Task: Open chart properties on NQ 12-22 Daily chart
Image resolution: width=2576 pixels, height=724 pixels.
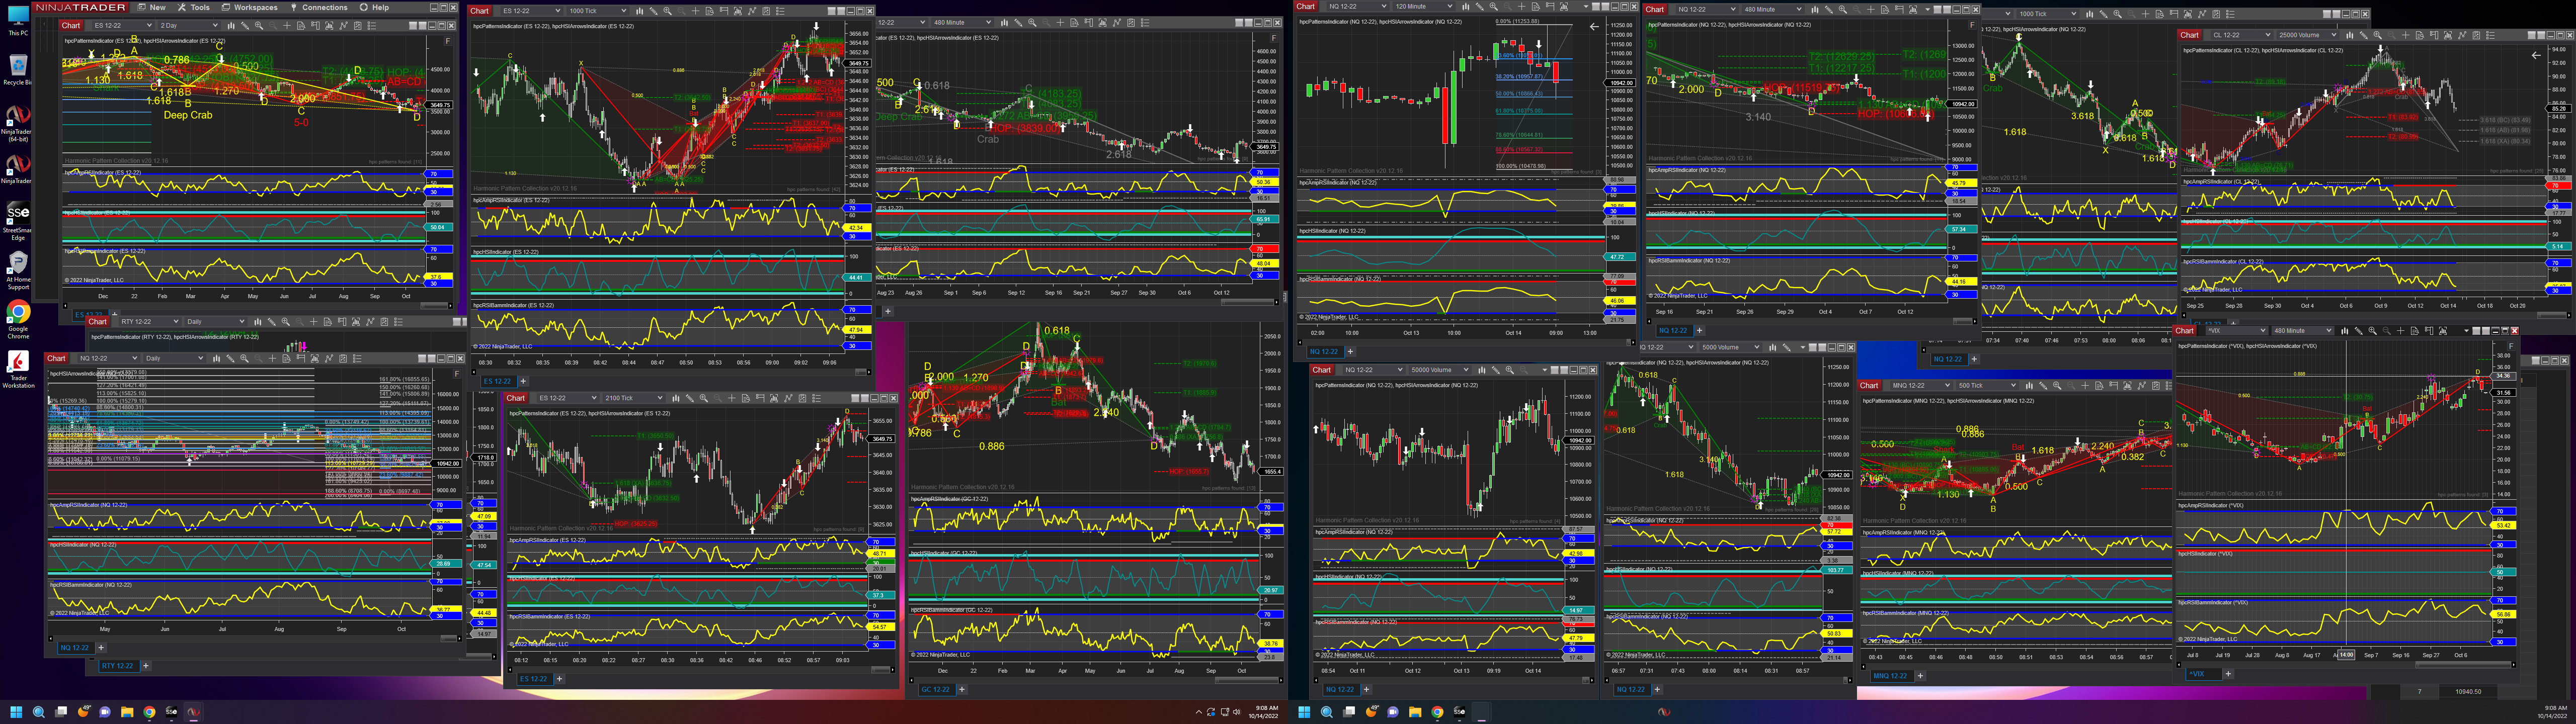Action: pos(357,358)
